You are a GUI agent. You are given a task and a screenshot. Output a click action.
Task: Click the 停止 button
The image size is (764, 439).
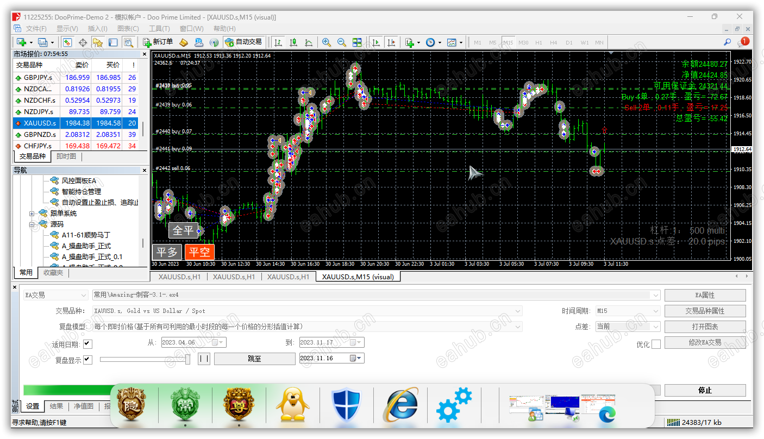click(x=705, y=390)
